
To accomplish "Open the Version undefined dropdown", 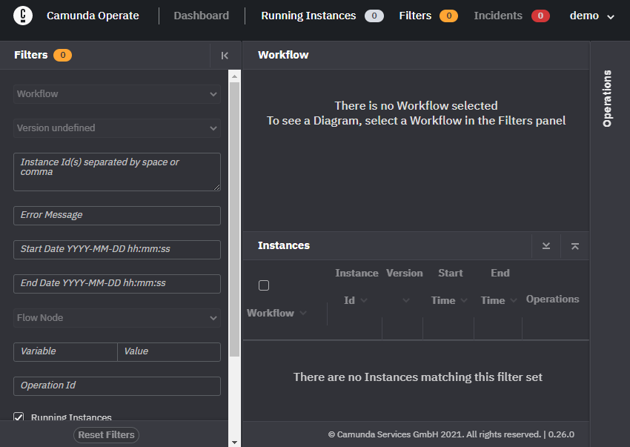I will point(117,128).
